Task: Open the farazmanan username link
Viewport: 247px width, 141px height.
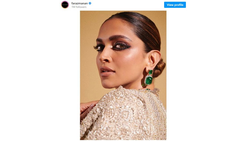Action: 79,3
